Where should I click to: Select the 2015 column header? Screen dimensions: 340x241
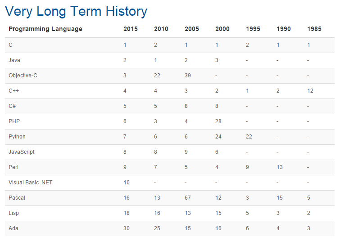point(131,29)
